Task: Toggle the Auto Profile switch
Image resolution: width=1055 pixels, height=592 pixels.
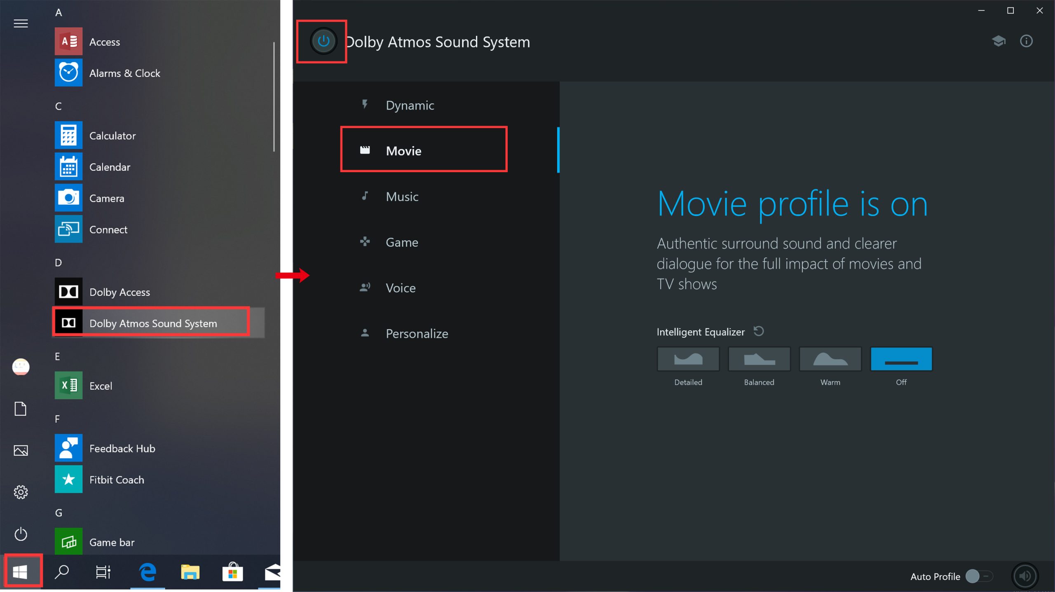Action: 980,576
